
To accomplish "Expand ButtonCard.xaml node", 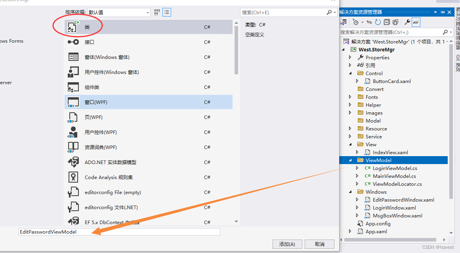I will pos(357,81).
